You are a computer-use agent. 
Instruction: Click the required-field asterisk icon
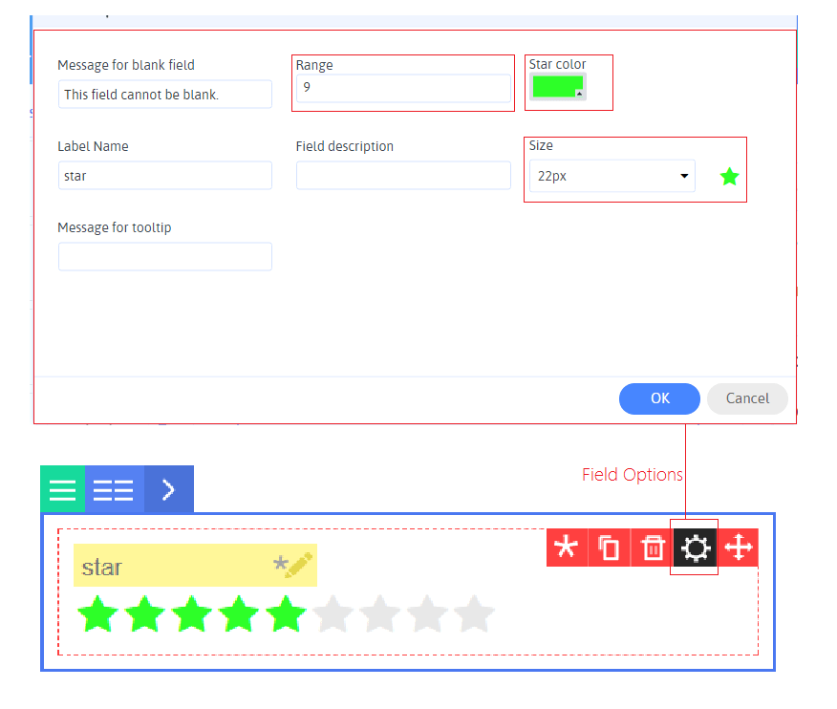tap(567, 548)
